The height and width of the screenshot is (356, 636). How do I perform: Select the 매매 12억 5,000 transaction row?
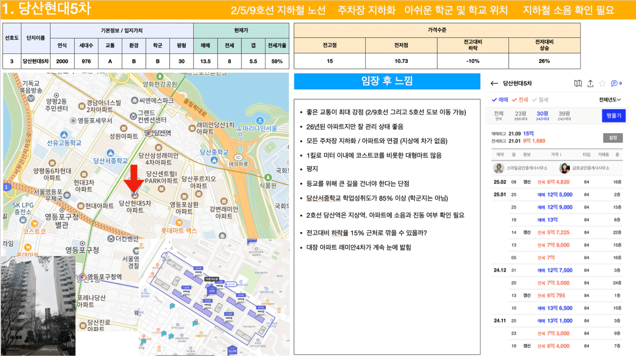(557, 194)
